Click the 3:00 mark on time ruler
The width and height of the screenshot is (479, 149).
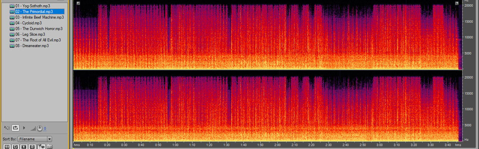coord(379,145)
